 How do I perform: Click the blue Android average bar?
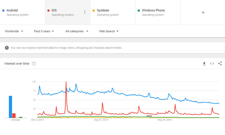point(10,107)
